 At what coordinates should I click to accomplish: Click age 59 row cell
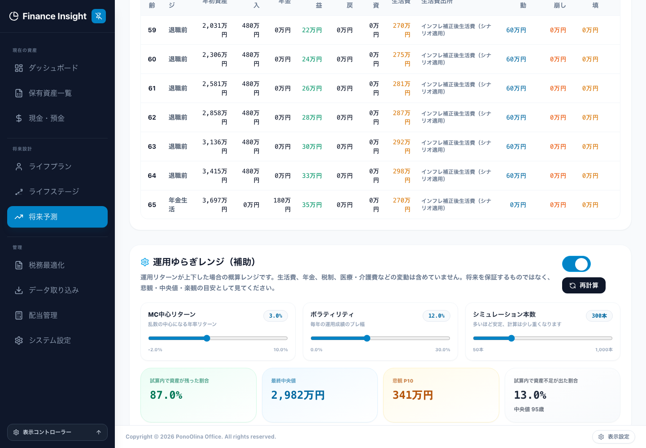(152, 30)
